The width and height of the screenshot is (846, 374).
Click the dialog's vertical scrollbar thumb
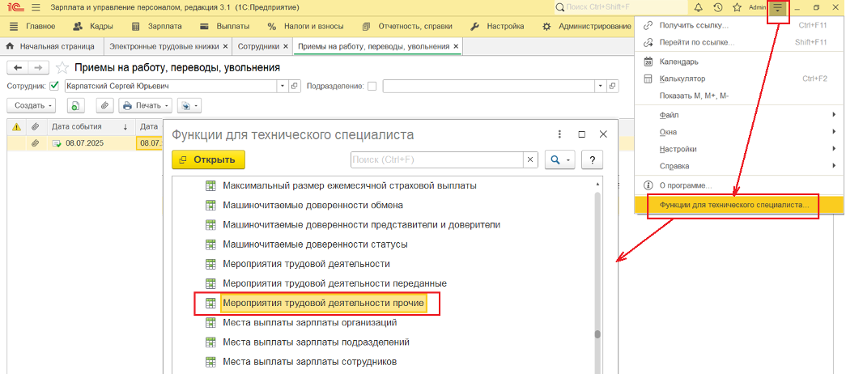pos(598,334)
